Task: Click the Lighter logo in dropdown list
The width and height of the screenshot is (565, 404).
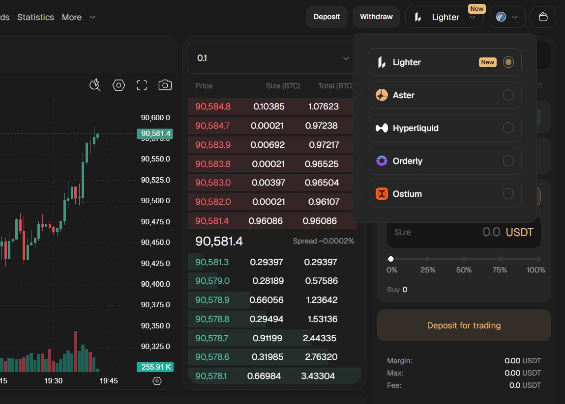Action: coord(381,62)
